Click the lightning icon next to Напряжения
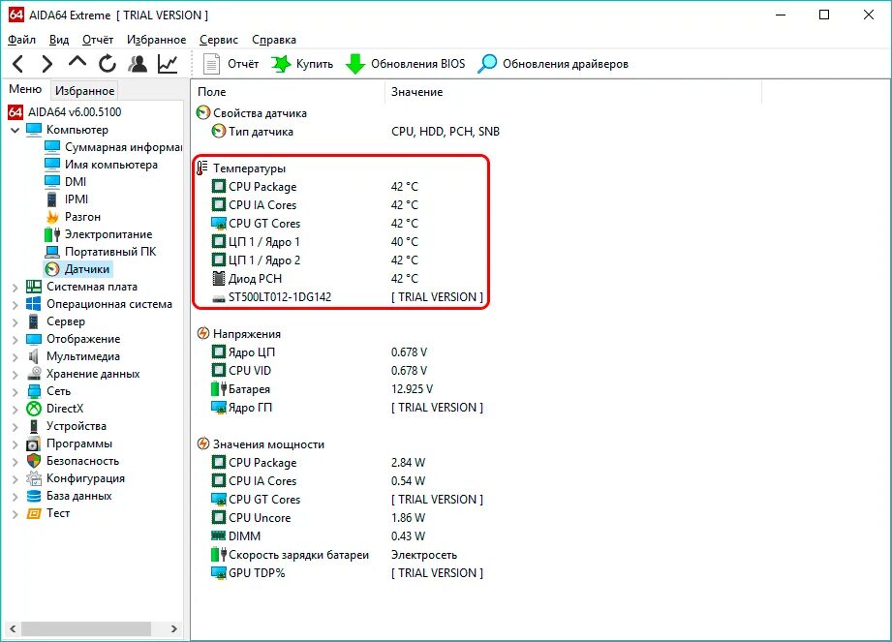Viewport: 892px width, 642px height. point(202,333)
